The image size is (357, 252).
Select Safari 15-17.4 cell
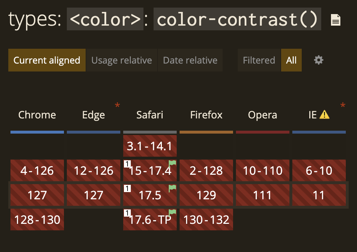tap(150, 170)
